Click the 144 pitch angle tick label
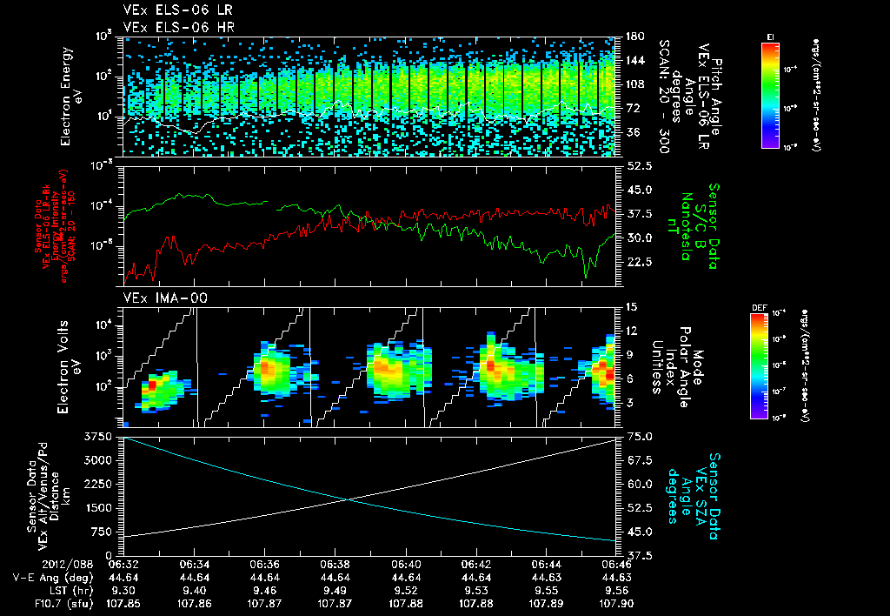The height and width of the screenshot is (616, 890). [634, 60]
